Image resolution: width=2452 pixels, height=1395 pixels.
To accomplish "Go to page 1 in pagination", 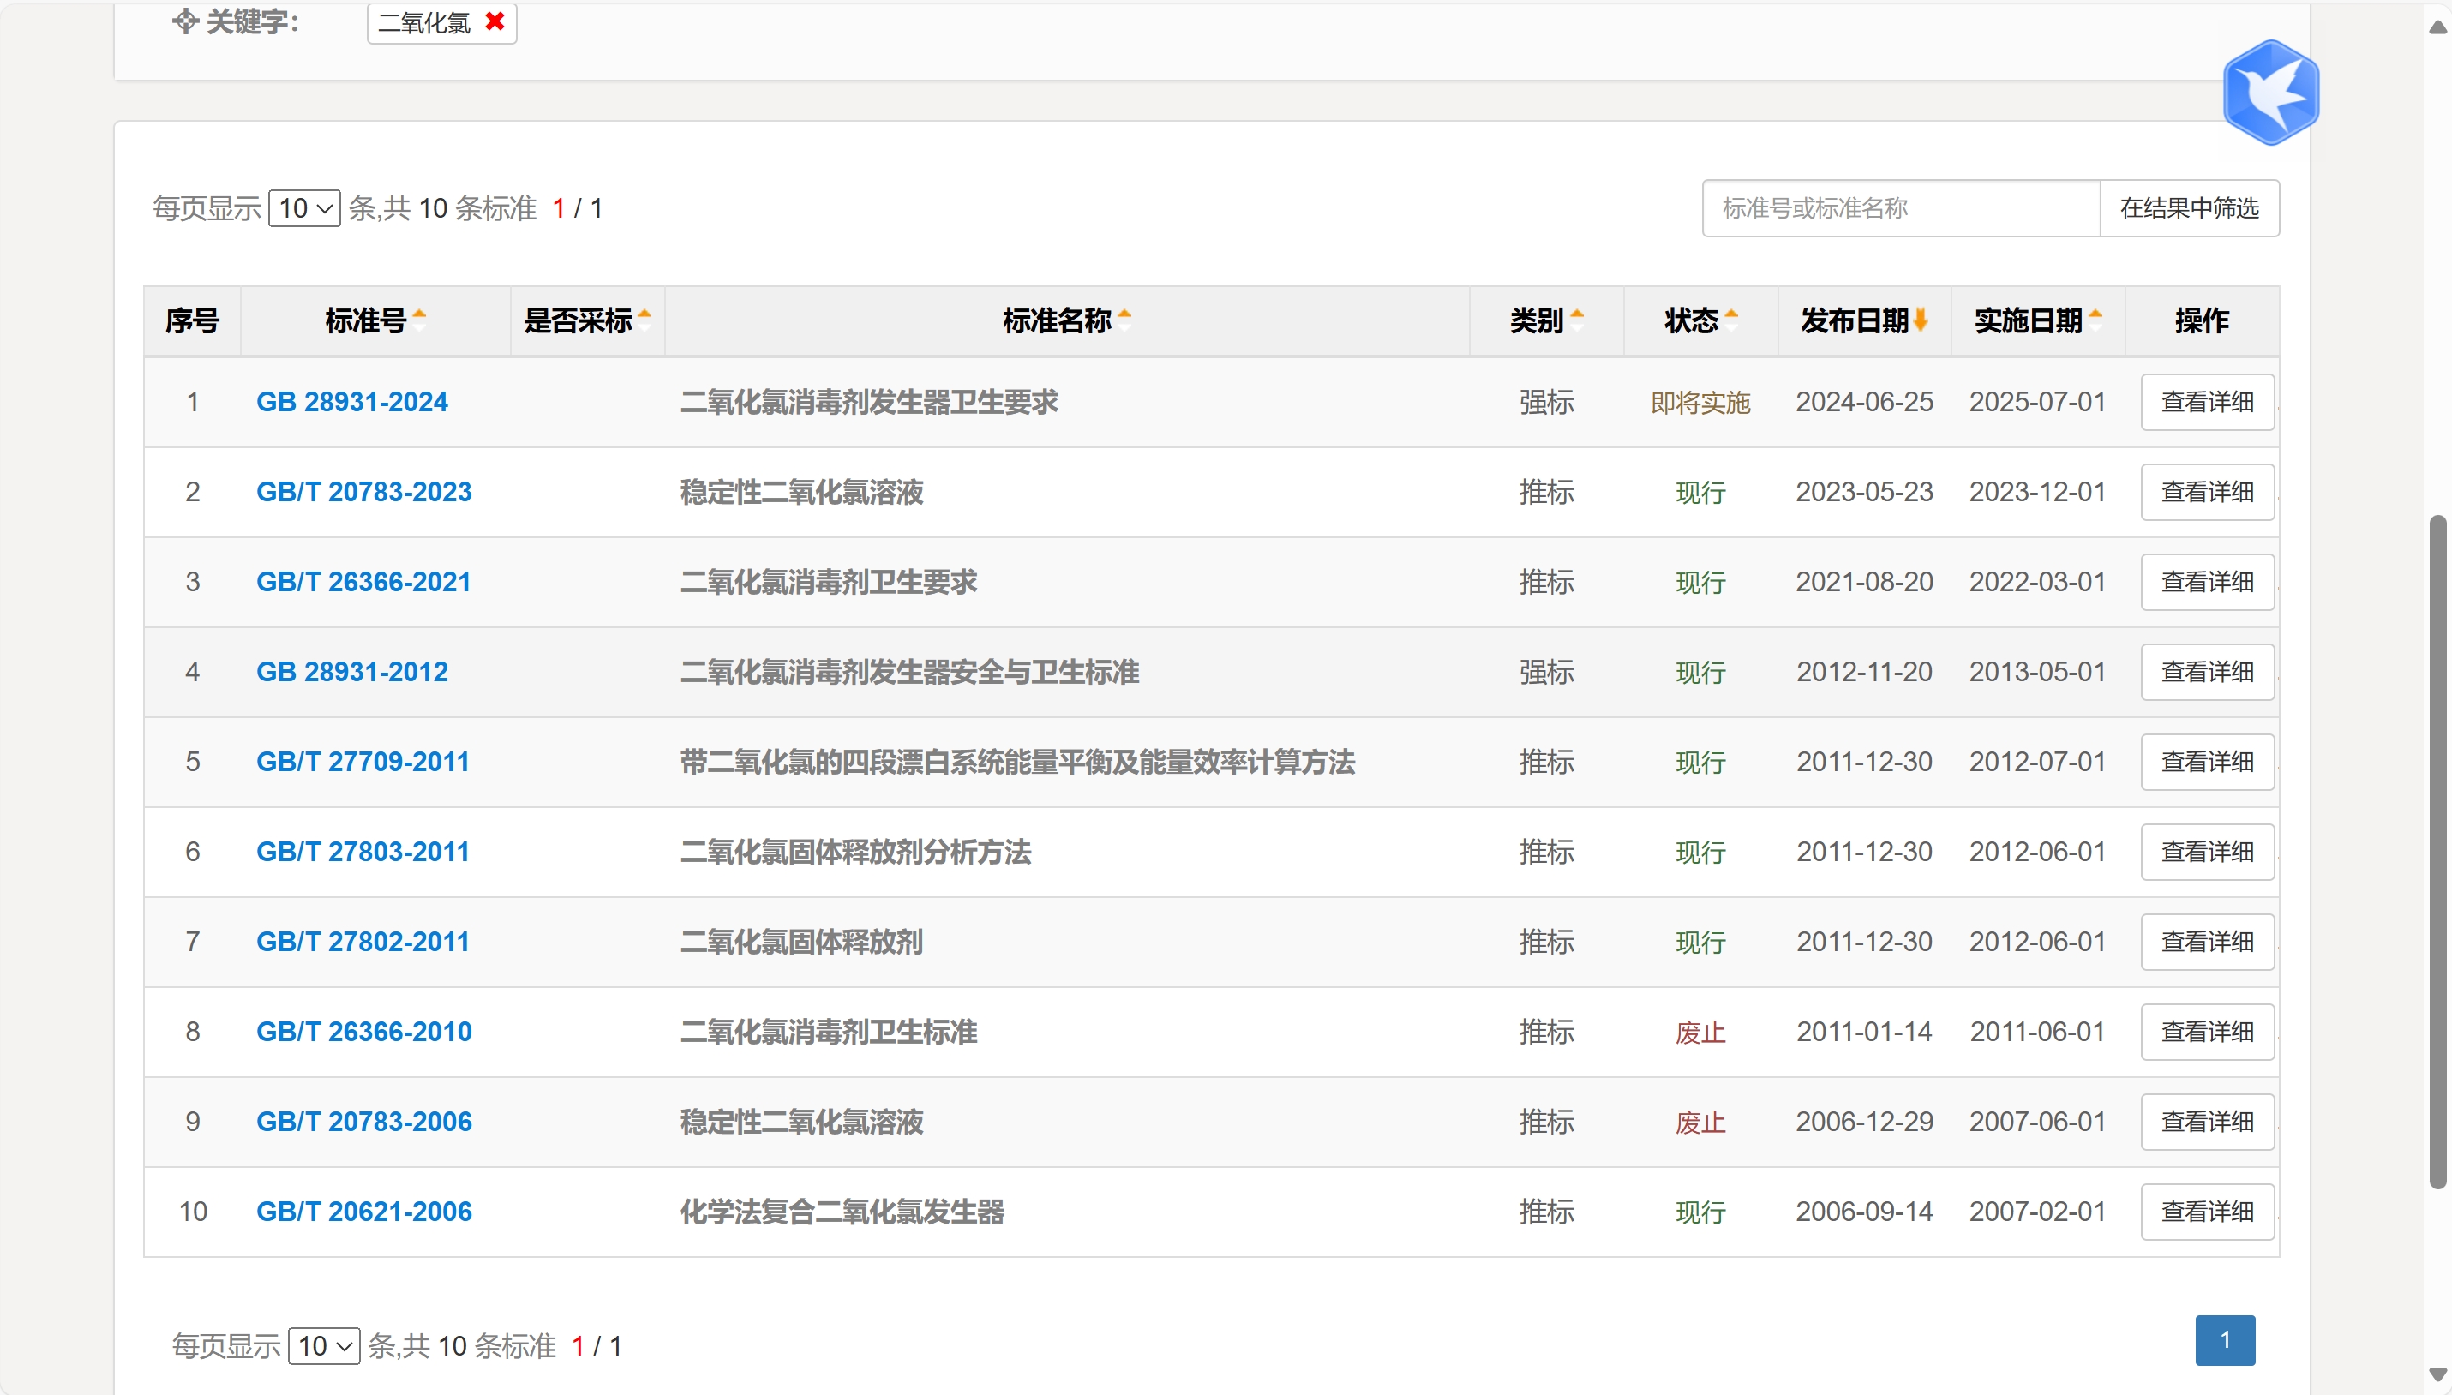I will [2225, 1339].
